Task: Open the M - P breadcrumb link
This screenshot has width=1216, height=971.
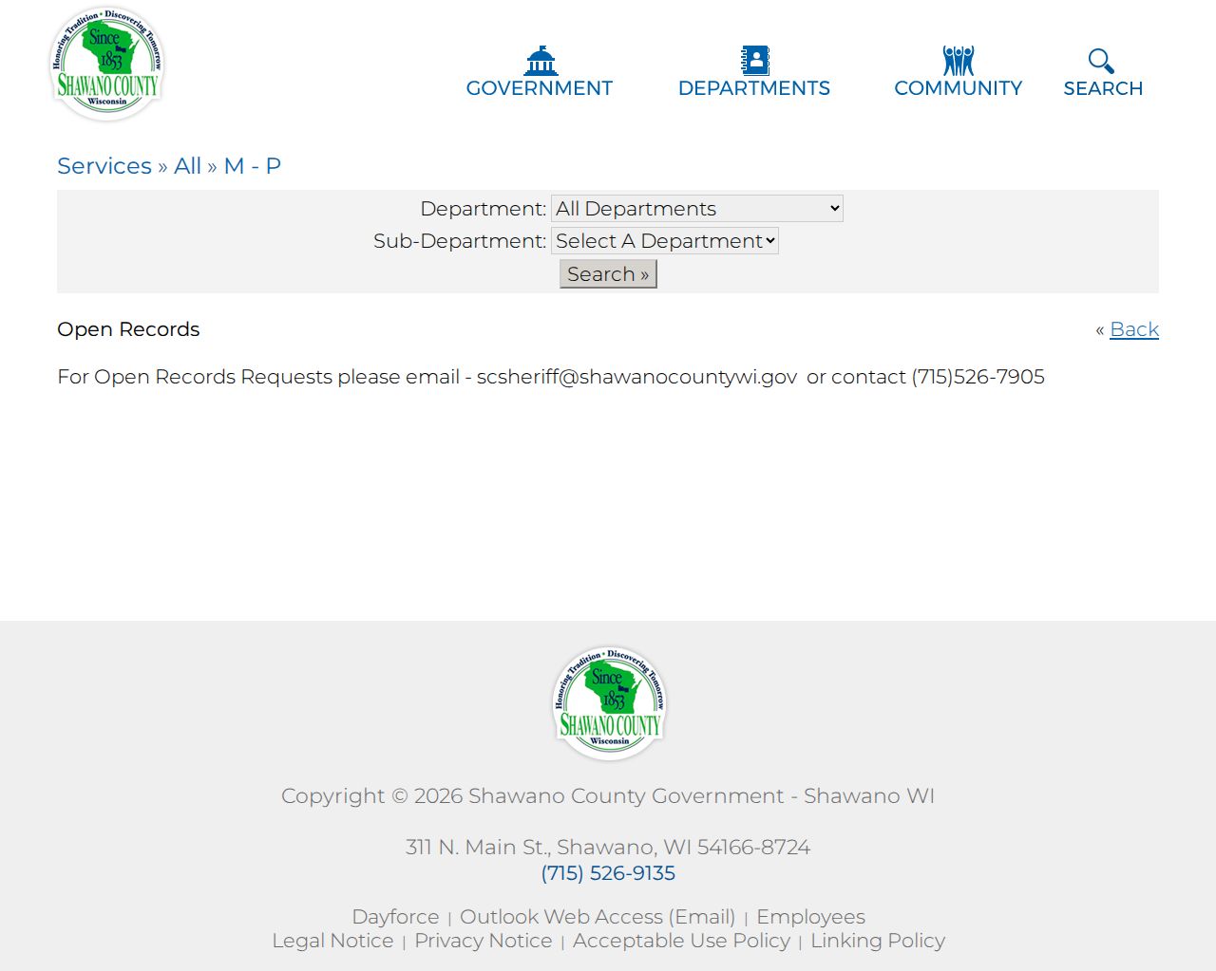Action: [253, 166]
